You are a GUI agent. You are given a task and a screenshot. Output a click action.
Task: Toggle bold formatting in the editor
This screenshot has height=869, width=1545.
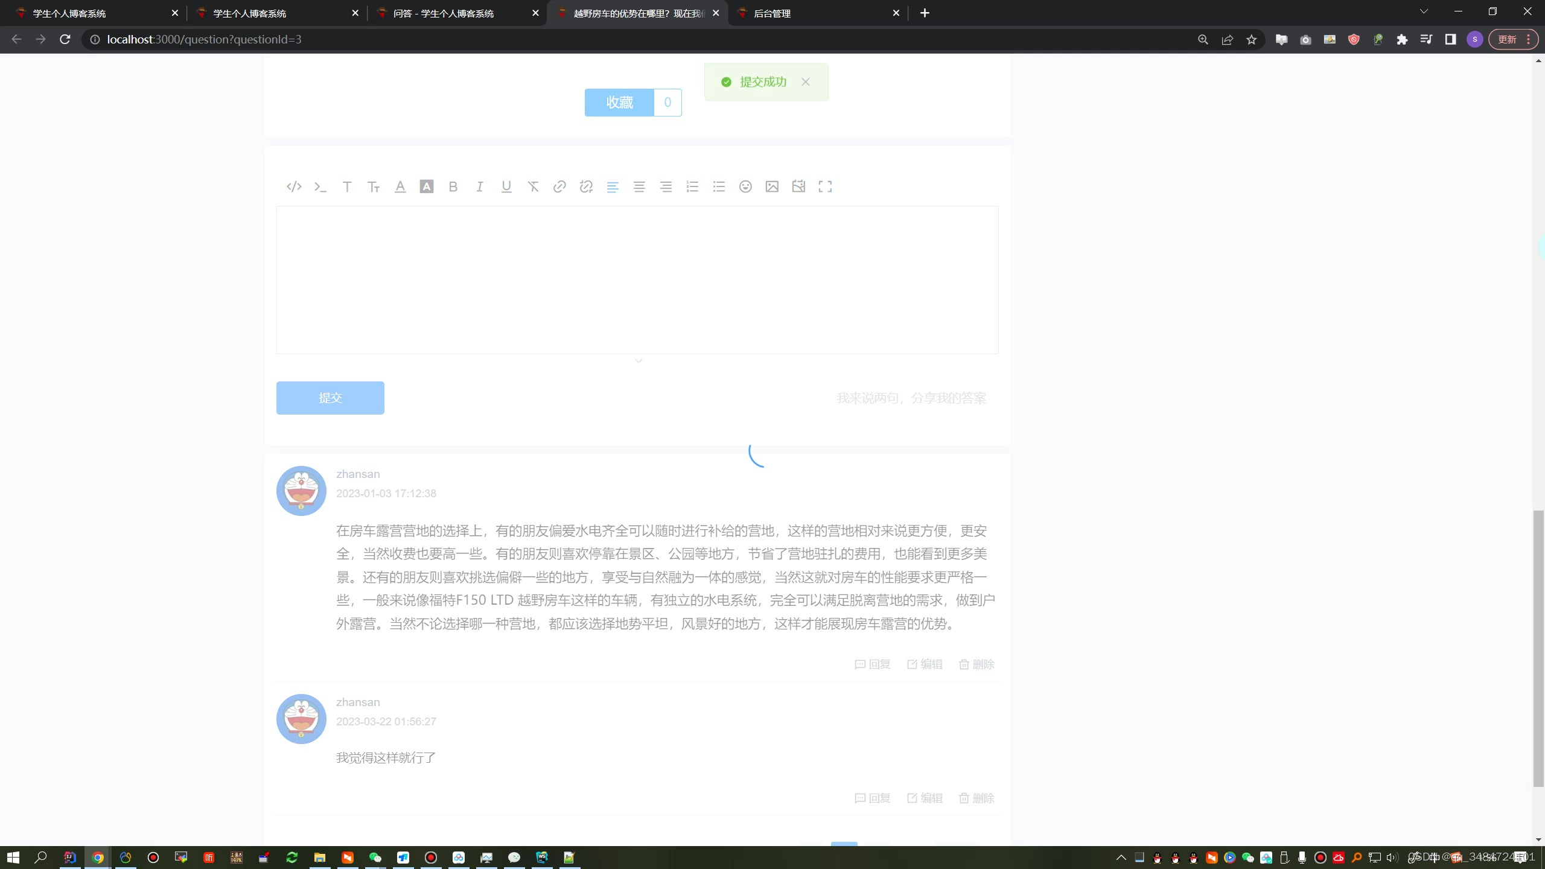pos(453,186)
